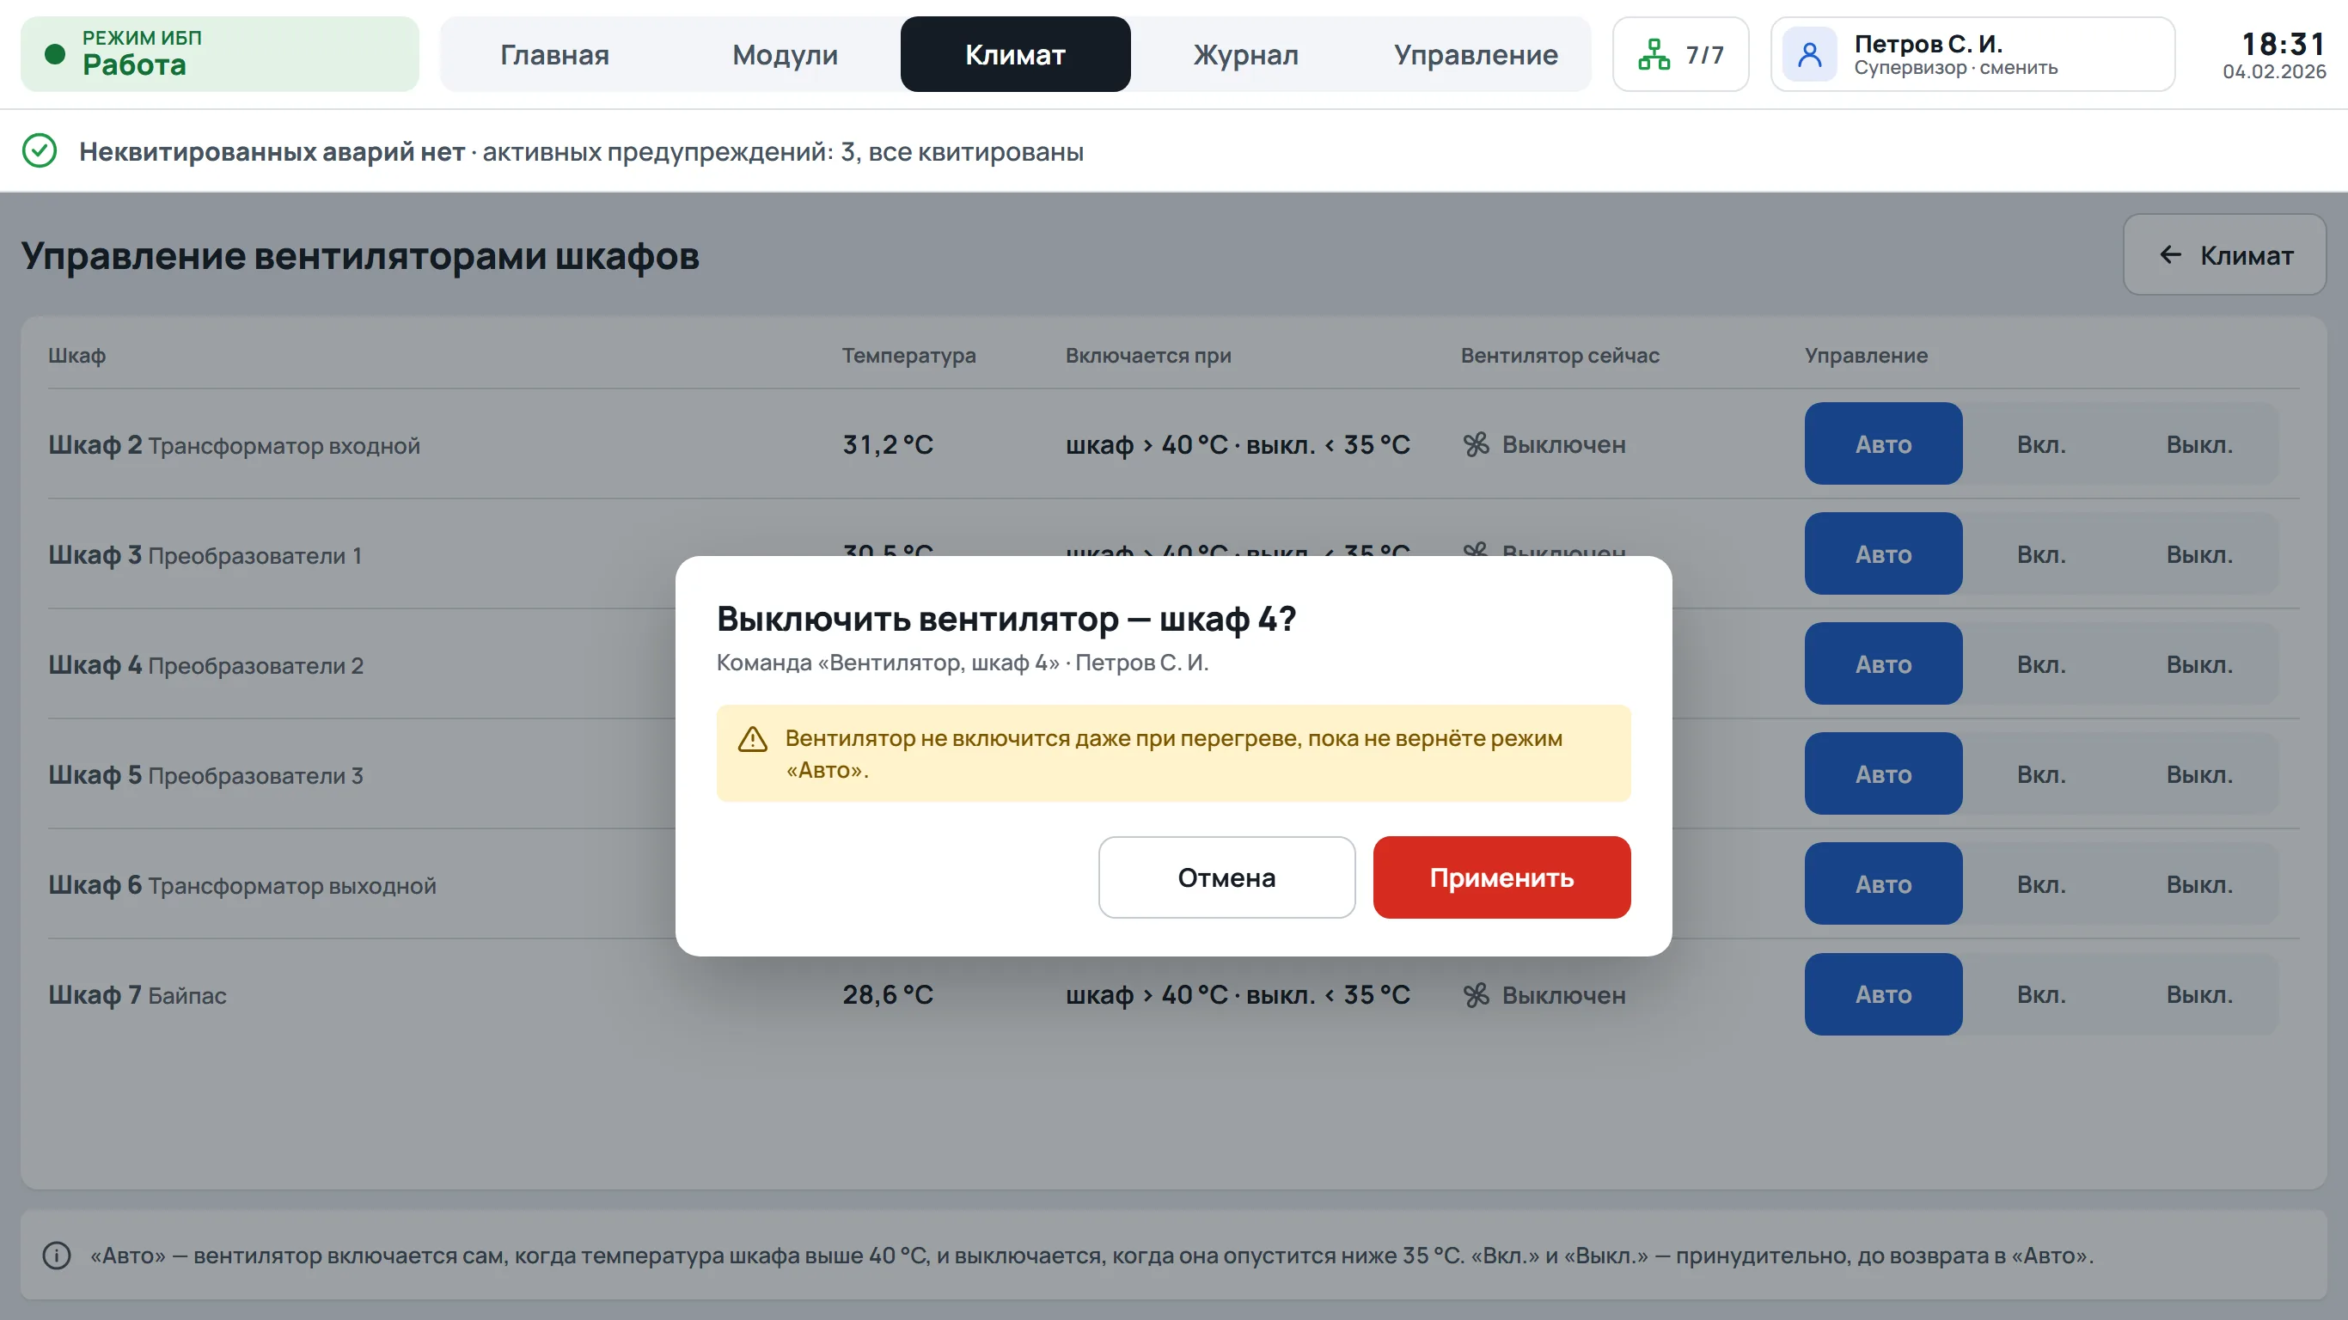Click the Управление column header in the table
The height and width of the screenshot is (1320, 2348).
pos(1866,355)
